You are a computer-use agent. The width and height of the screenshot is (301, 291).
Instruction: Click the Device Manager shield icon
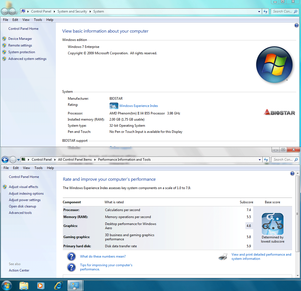click(x=4, y=39)
